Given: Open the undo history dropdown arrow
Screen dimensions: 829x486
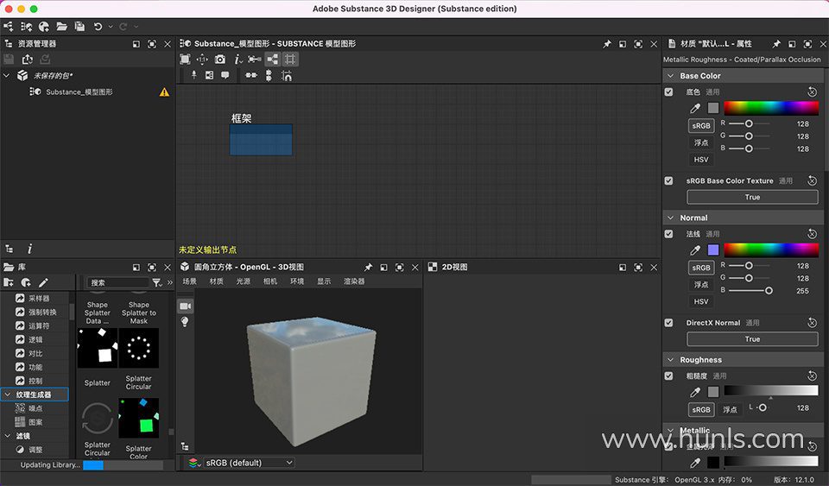Looking at the screenshot, I should 111,27.
